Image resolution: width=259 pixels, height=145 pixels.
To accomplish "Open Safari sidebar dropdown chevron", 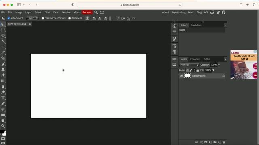I will [24, 5].
